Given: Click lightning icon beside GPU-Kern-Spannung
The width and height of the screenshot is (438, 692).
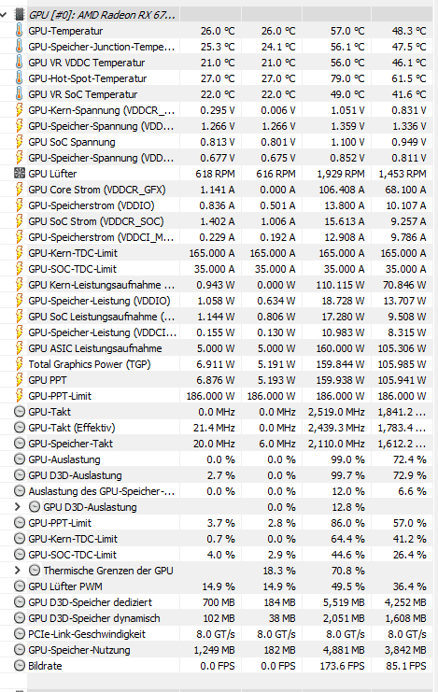Looking at the screenshot, I should pyautogui.click(x=19, y=110).
